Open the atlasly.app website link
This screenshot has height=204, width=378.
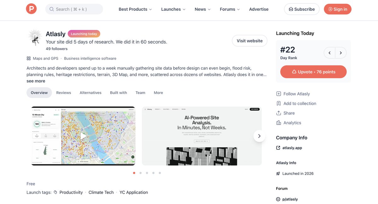click(x=289, y=148)
